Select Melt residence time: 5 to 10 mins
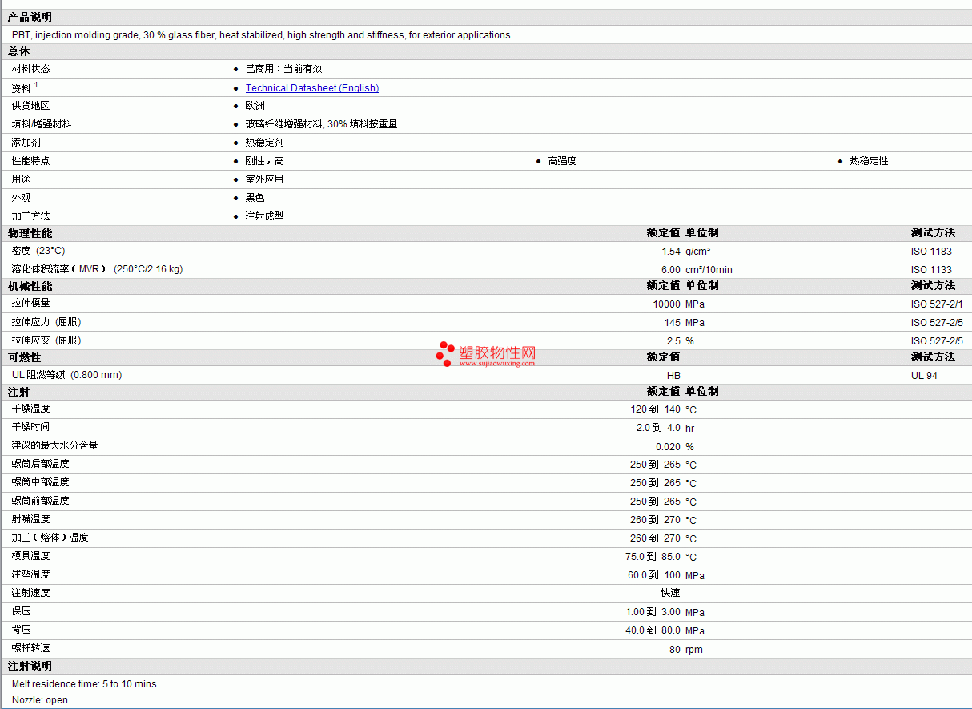This screenshot has width=972, height=709. coord(84,684)
